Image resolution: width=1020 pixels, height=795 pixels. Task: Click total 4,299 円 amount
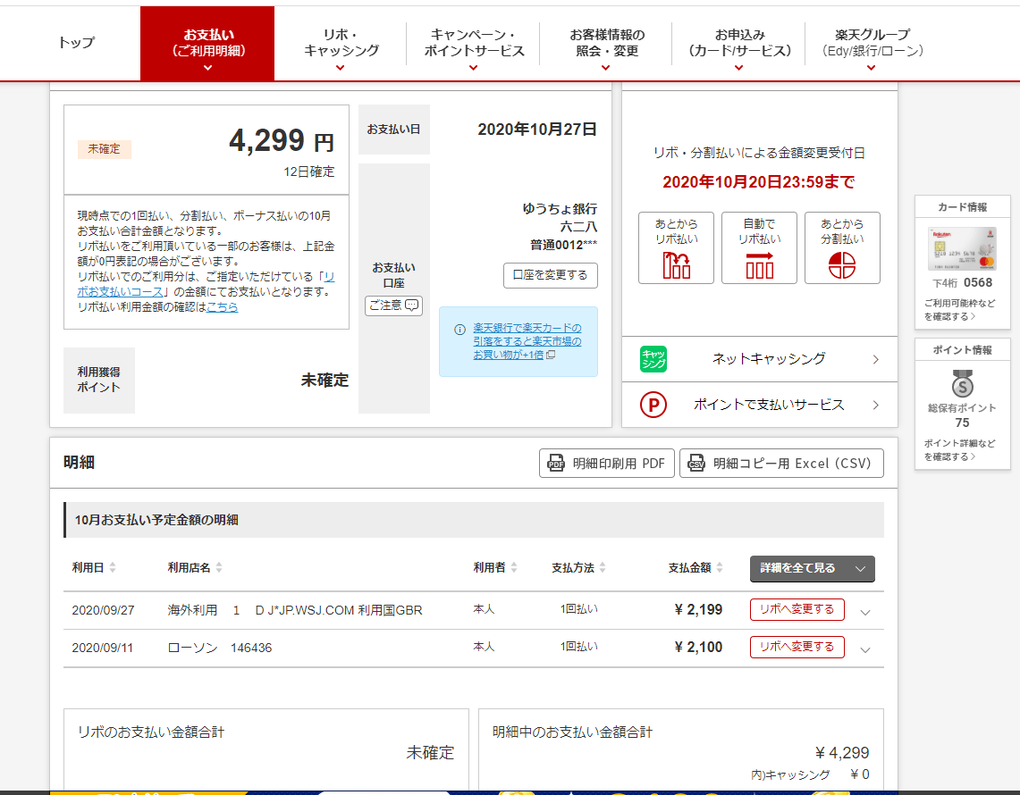(281, 140)
